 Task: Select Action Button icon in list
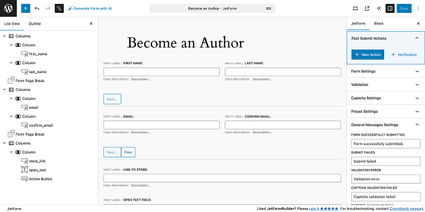click(x=25, y=179)
